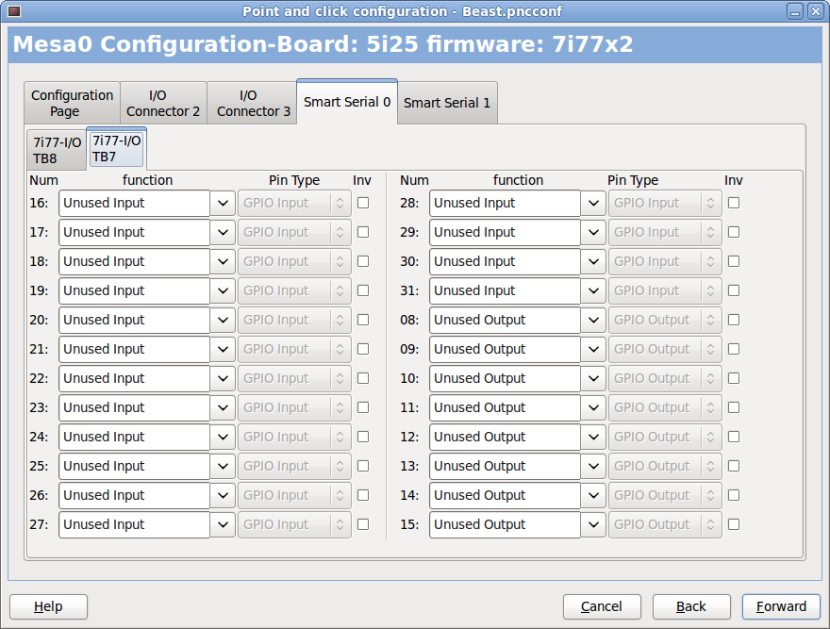Click Pin Type stepper for pin 15

710,524
